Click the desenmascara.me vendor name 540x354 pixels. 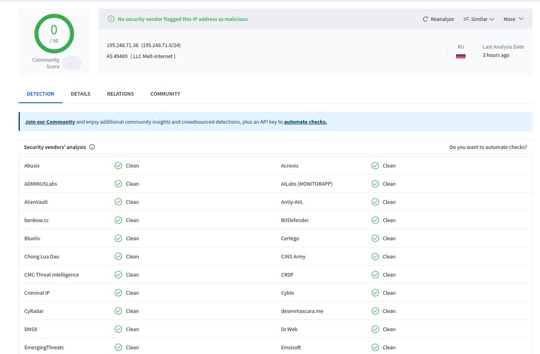point(302,311)
